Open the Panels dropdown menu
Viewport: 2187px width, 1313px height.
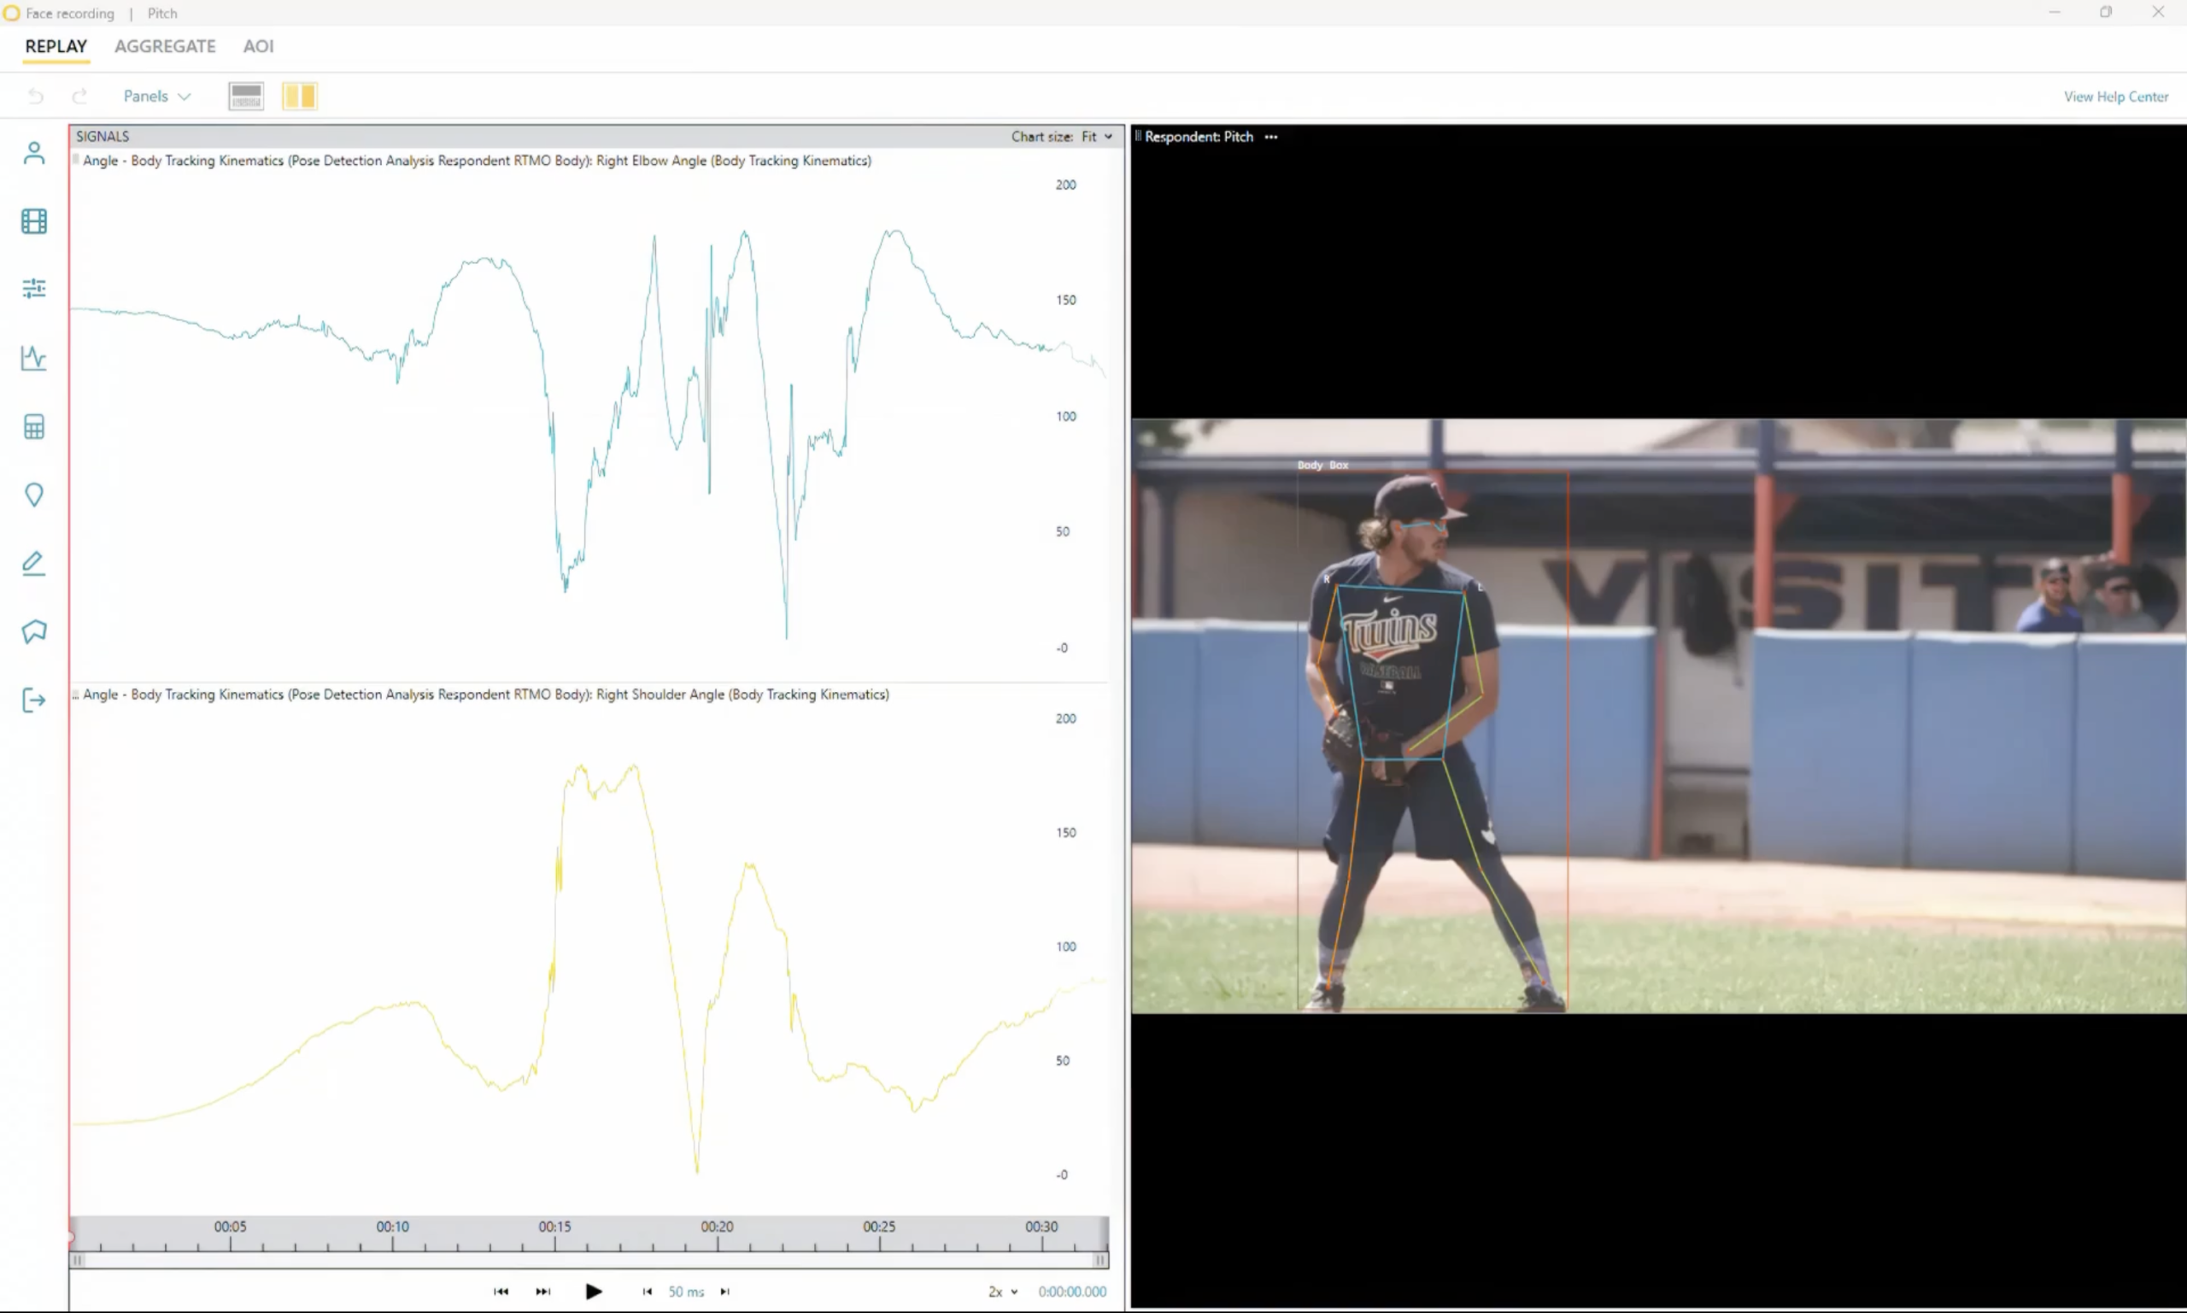coord(155,96)
